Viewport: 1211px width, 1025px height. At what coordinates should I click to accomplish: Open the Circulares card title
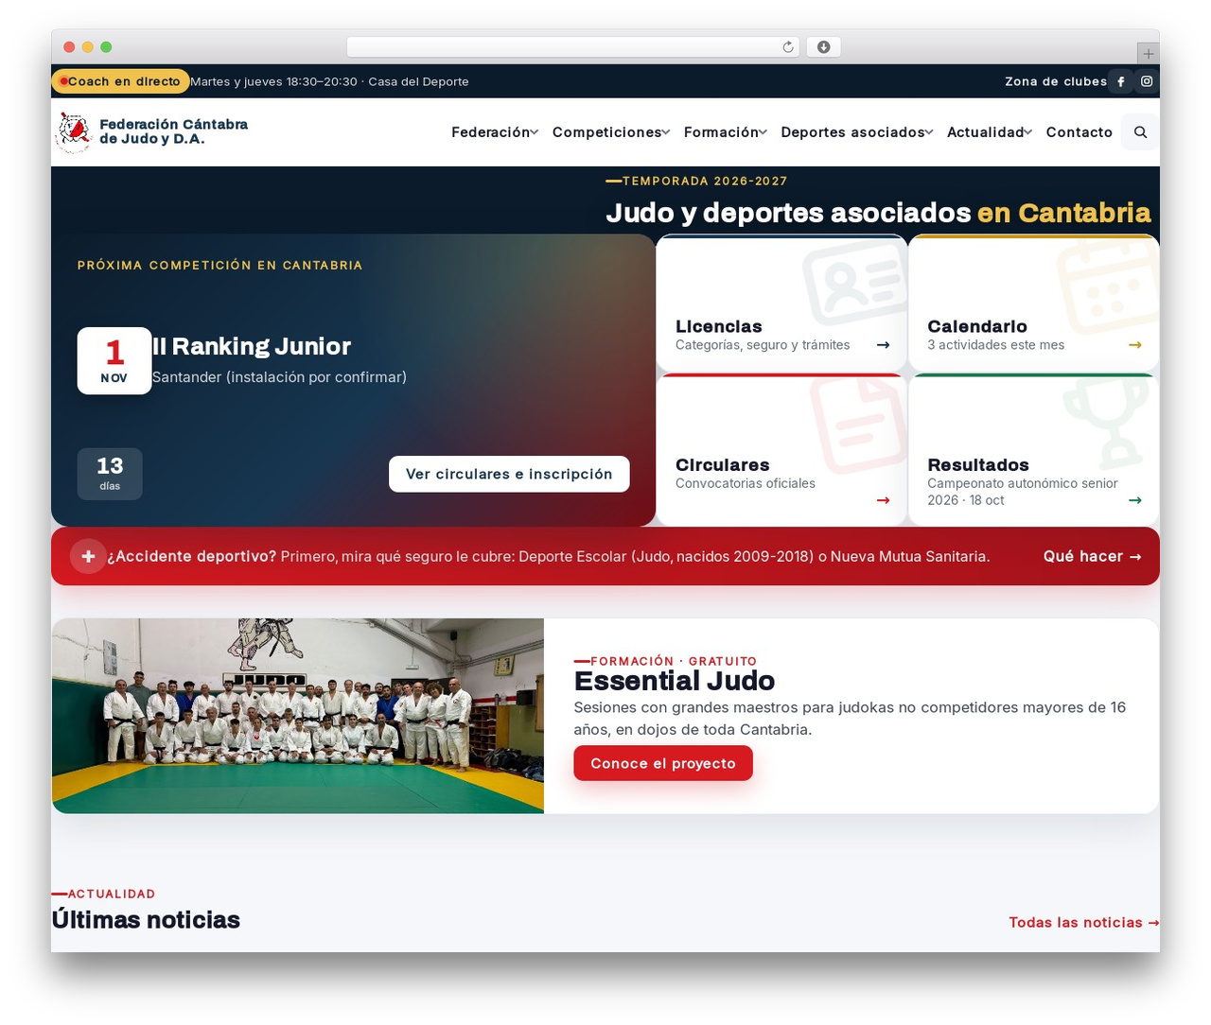tap(722, 464)
